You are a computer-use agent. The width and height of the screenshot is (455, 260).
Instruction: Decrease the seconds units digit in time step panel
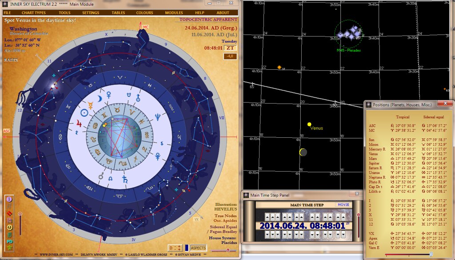pos(343,234)
